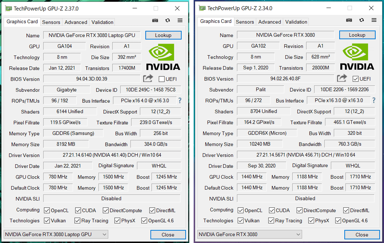
Task: Toggle OpenCL checkbox in GPU-Z 2.34.0
Action: click(241, 210)
